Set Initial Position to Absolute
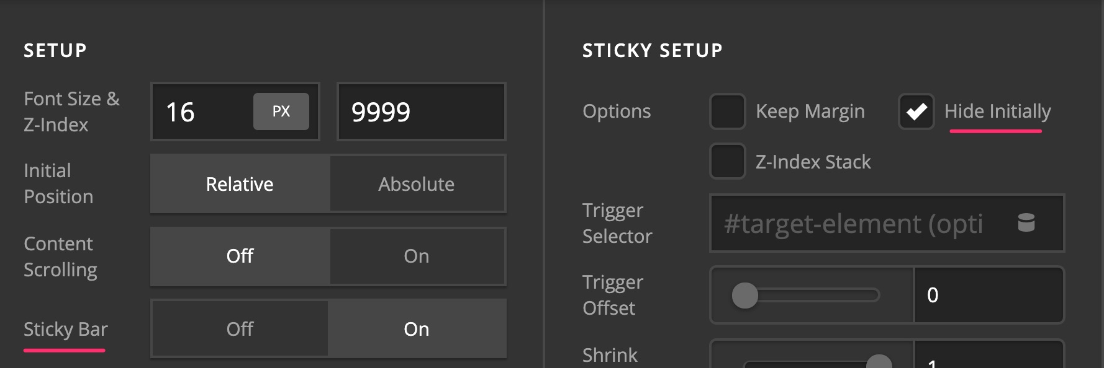The width and height of the screenshot is (1104, 368). pos(417,184)
